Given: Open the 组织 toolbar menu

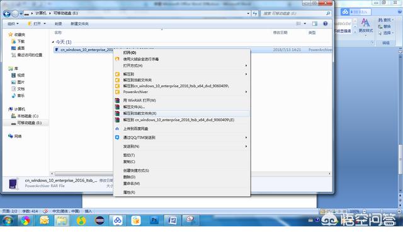Looking at the screenshot, I should [13, 24].
